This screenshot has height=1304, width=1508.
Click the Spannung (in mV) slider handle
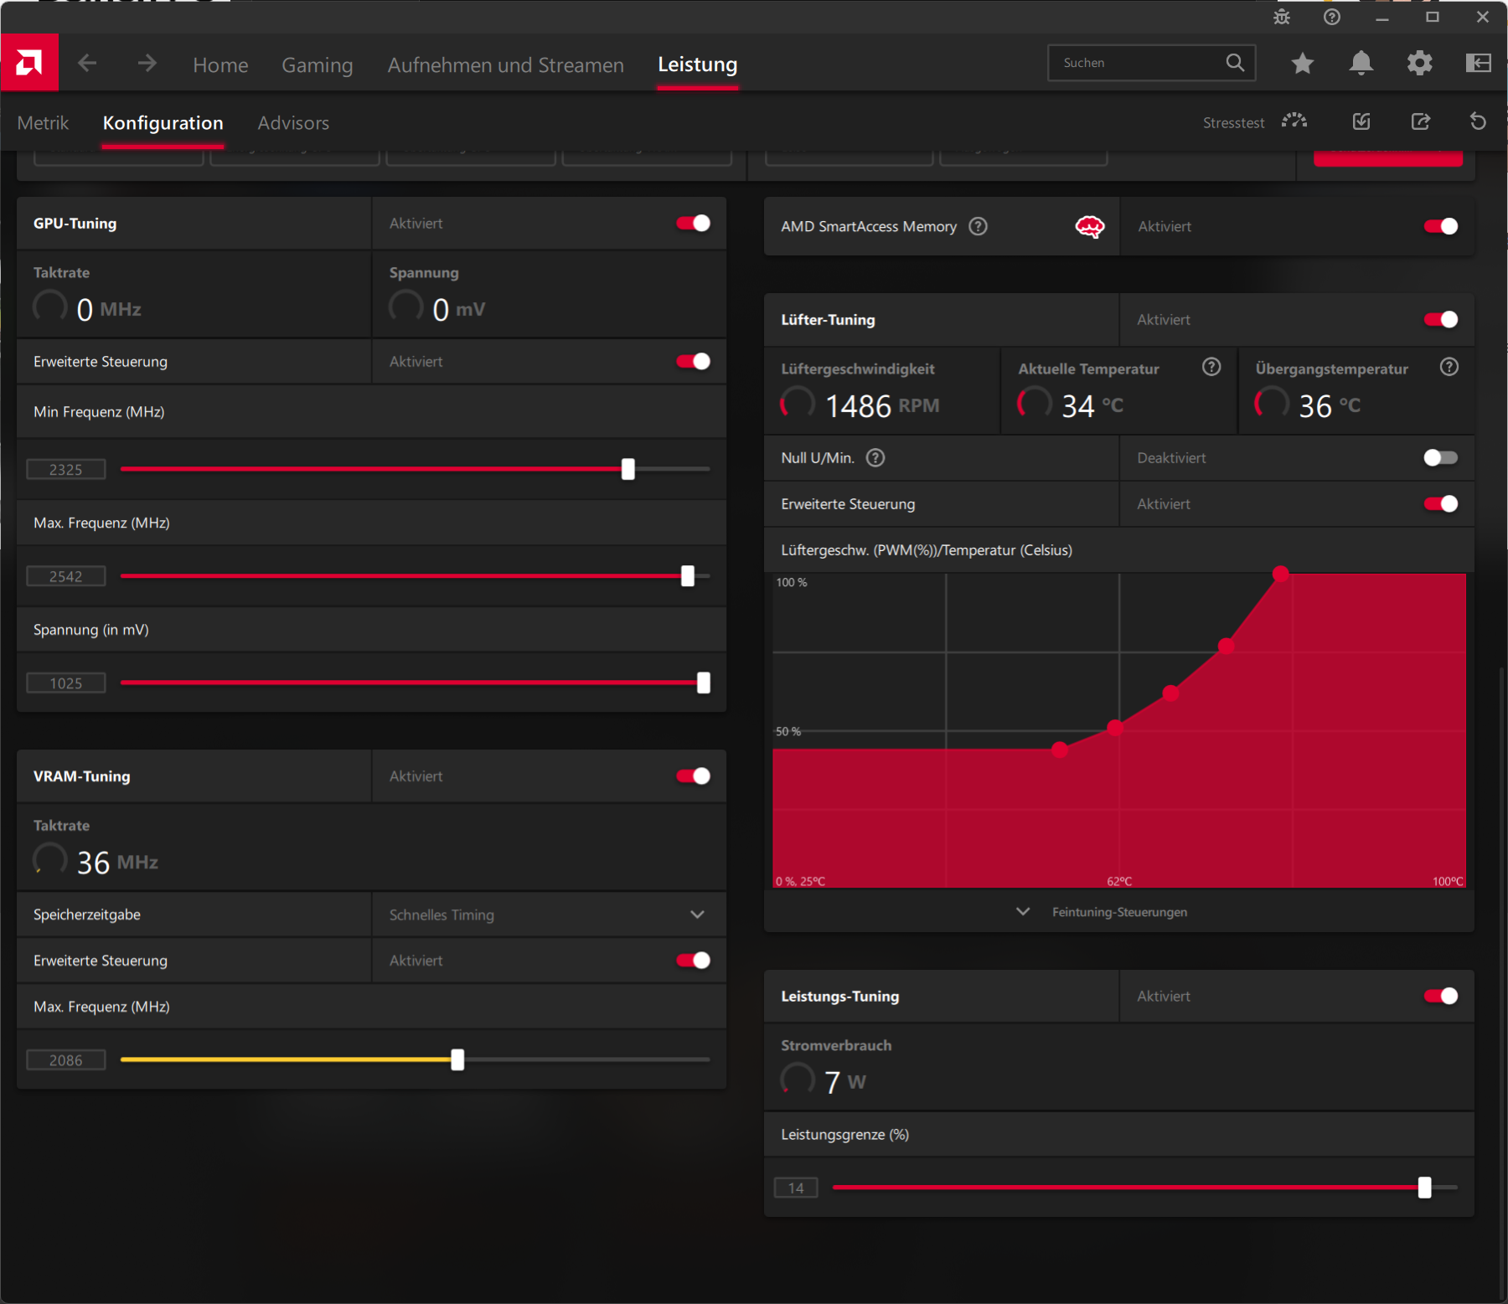[x=704, y=683]
